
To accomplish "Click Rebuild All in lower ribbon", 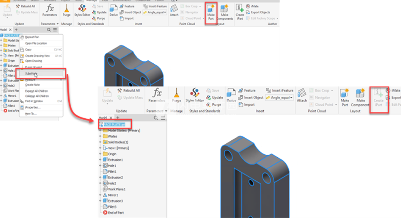I will (128, 90).
